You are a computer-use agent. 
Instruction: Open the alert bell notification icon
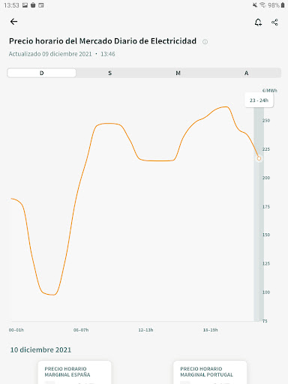click(258, 22)
